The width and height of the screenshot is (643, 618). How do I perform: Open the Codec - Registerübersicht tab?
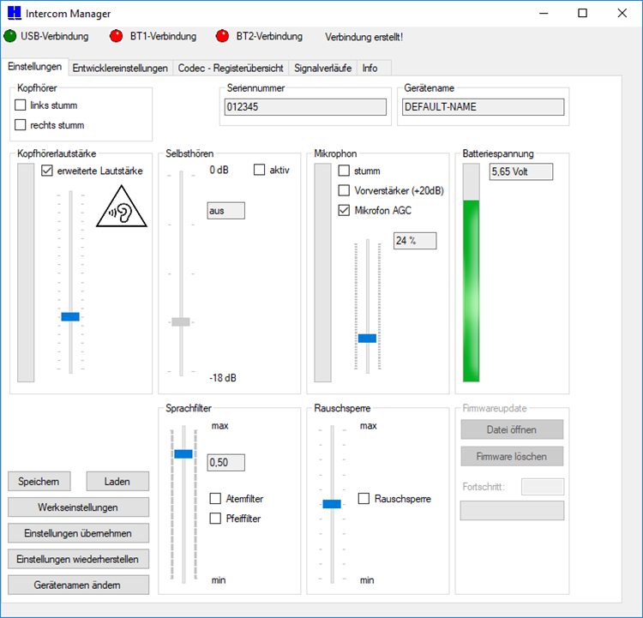pos(231,68)
